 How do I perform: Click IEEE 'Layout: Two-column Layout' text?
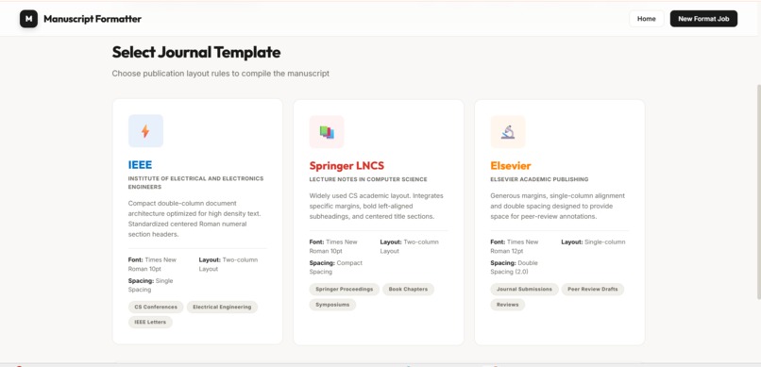[228, 264]
